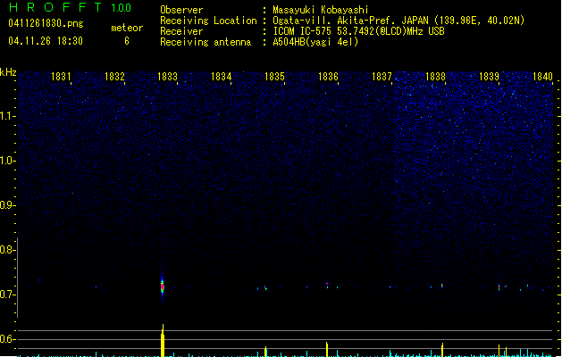This screenshot has height=357, width=562.
Task: Click the meteor echo spot near 1836
Action: [x=327, y=285]
